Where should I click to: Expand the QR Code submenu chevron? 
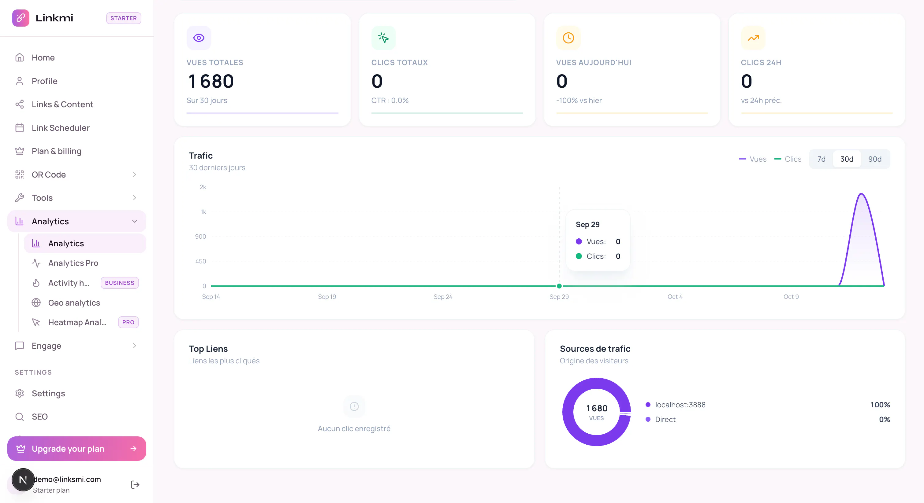coord(135,174)
